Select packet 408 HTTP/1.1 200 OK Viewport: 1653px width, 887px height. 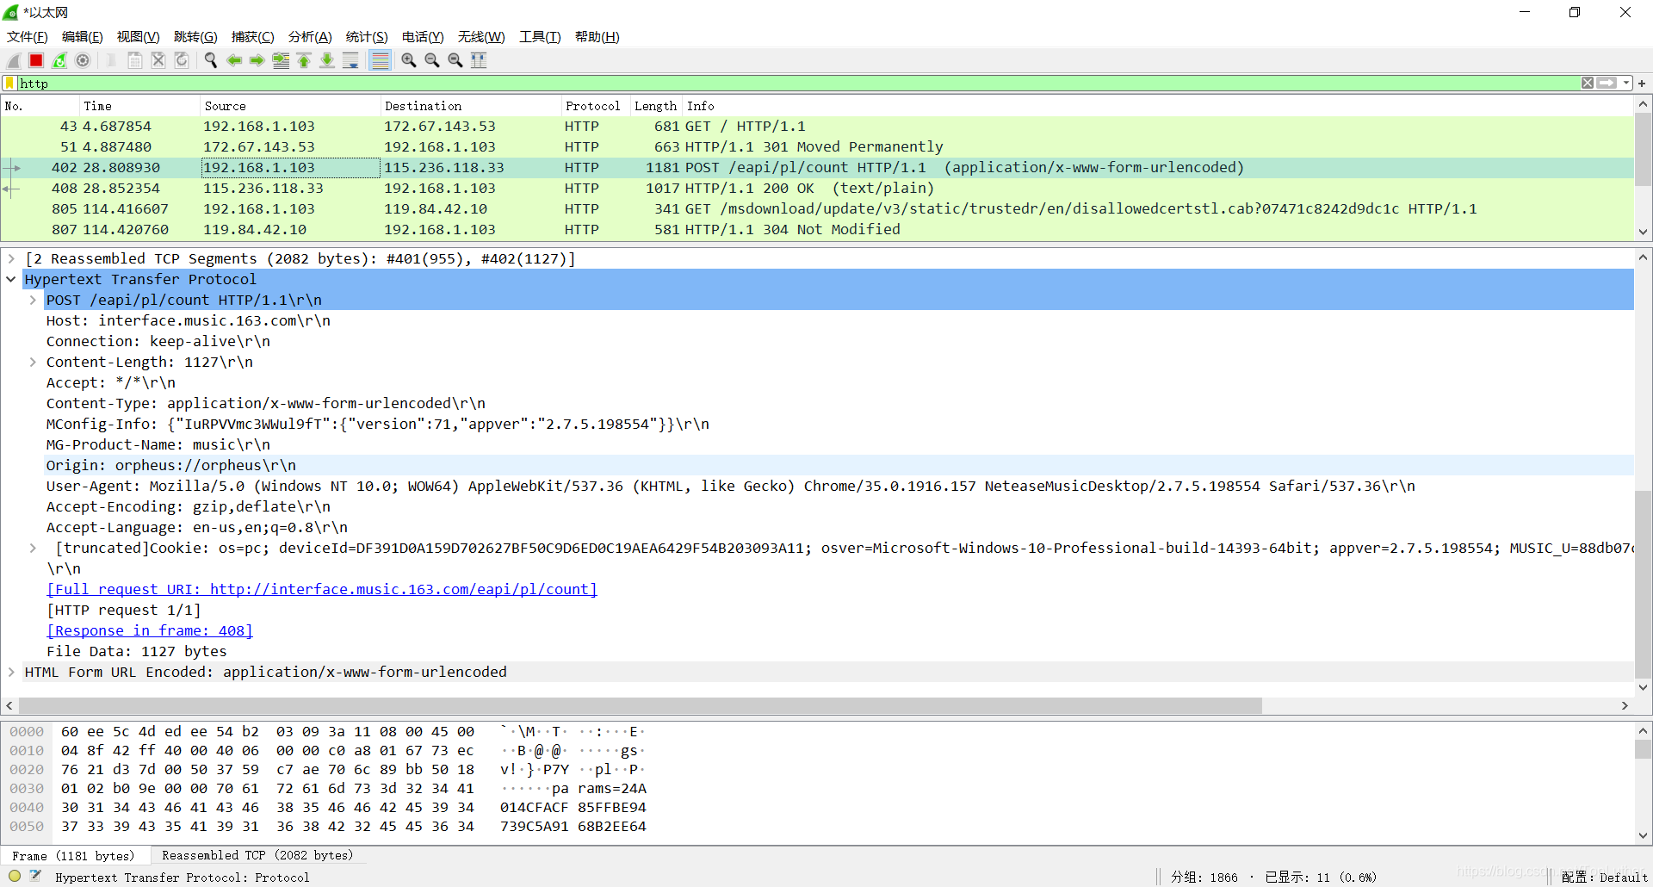[817, 188]
